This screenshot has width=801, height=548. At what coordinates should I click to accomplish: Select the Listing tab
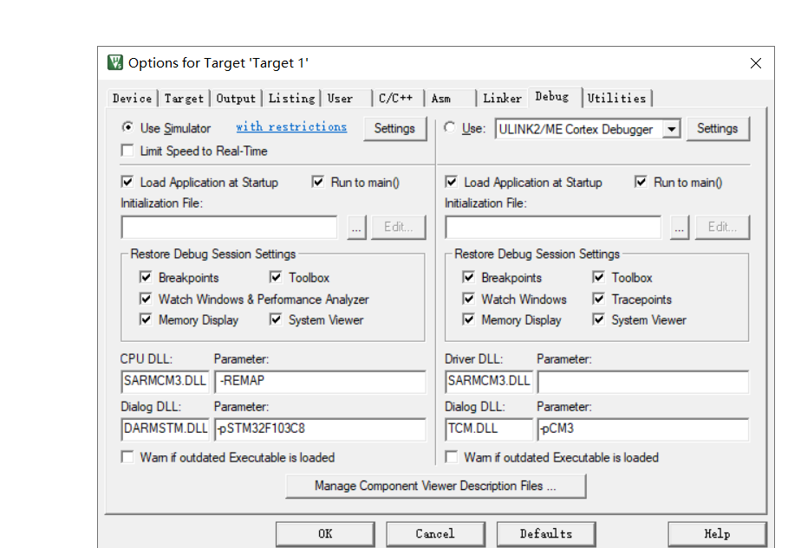pos(291,99)
